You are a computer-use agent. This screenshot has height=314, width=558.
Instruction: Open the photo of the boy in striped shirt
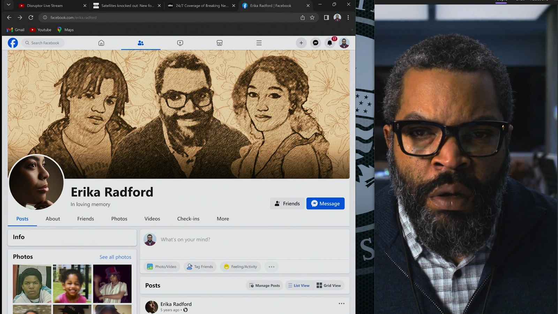(x=32, y=284)
